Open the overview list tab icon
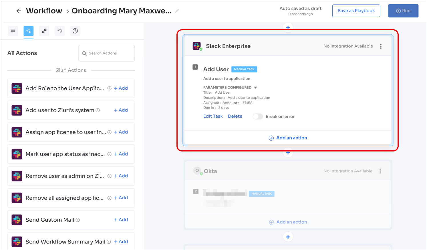Image resolution: width=427 pixels, height=250 pixels. point(13,31)
